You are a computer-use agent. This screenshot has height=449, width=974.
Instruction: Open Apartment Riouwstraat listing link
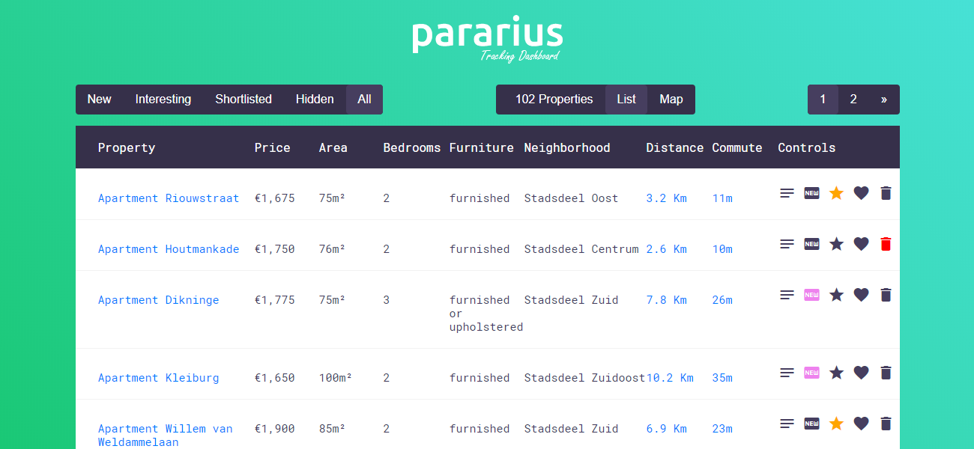[x=169, y=198]
